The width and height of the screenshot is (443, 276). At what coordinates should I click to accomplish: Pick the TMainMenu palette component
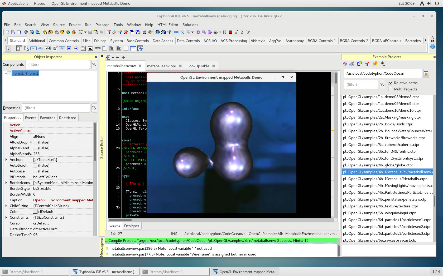click(x=19, y=48)
